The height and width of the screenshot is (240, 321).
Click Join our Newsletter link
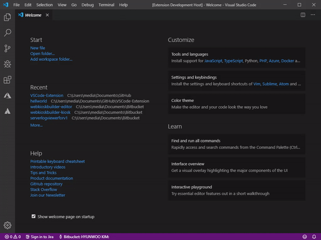[48, 195]
